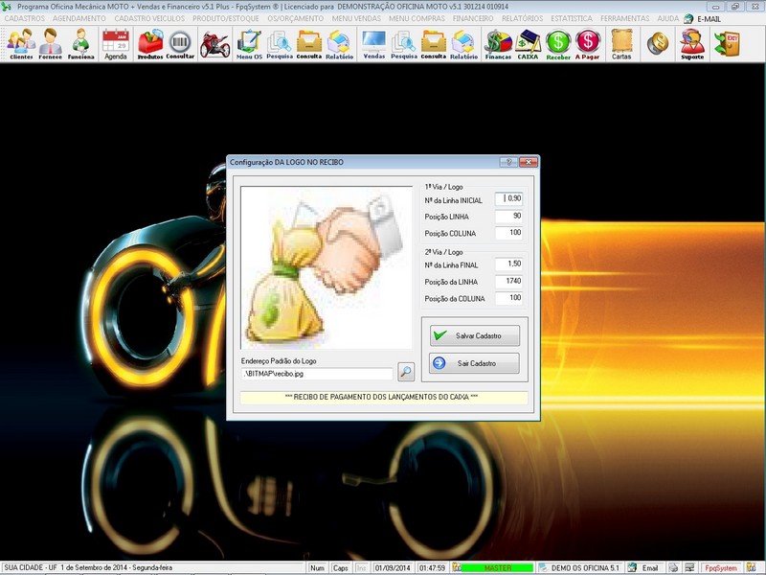Open the Agenda calendar icon
Viewport: 766px width, 575px height.
click(115, 43)
